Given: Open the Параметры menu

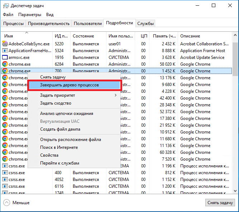Looking at the screenshot, I should tap(30, 15).
